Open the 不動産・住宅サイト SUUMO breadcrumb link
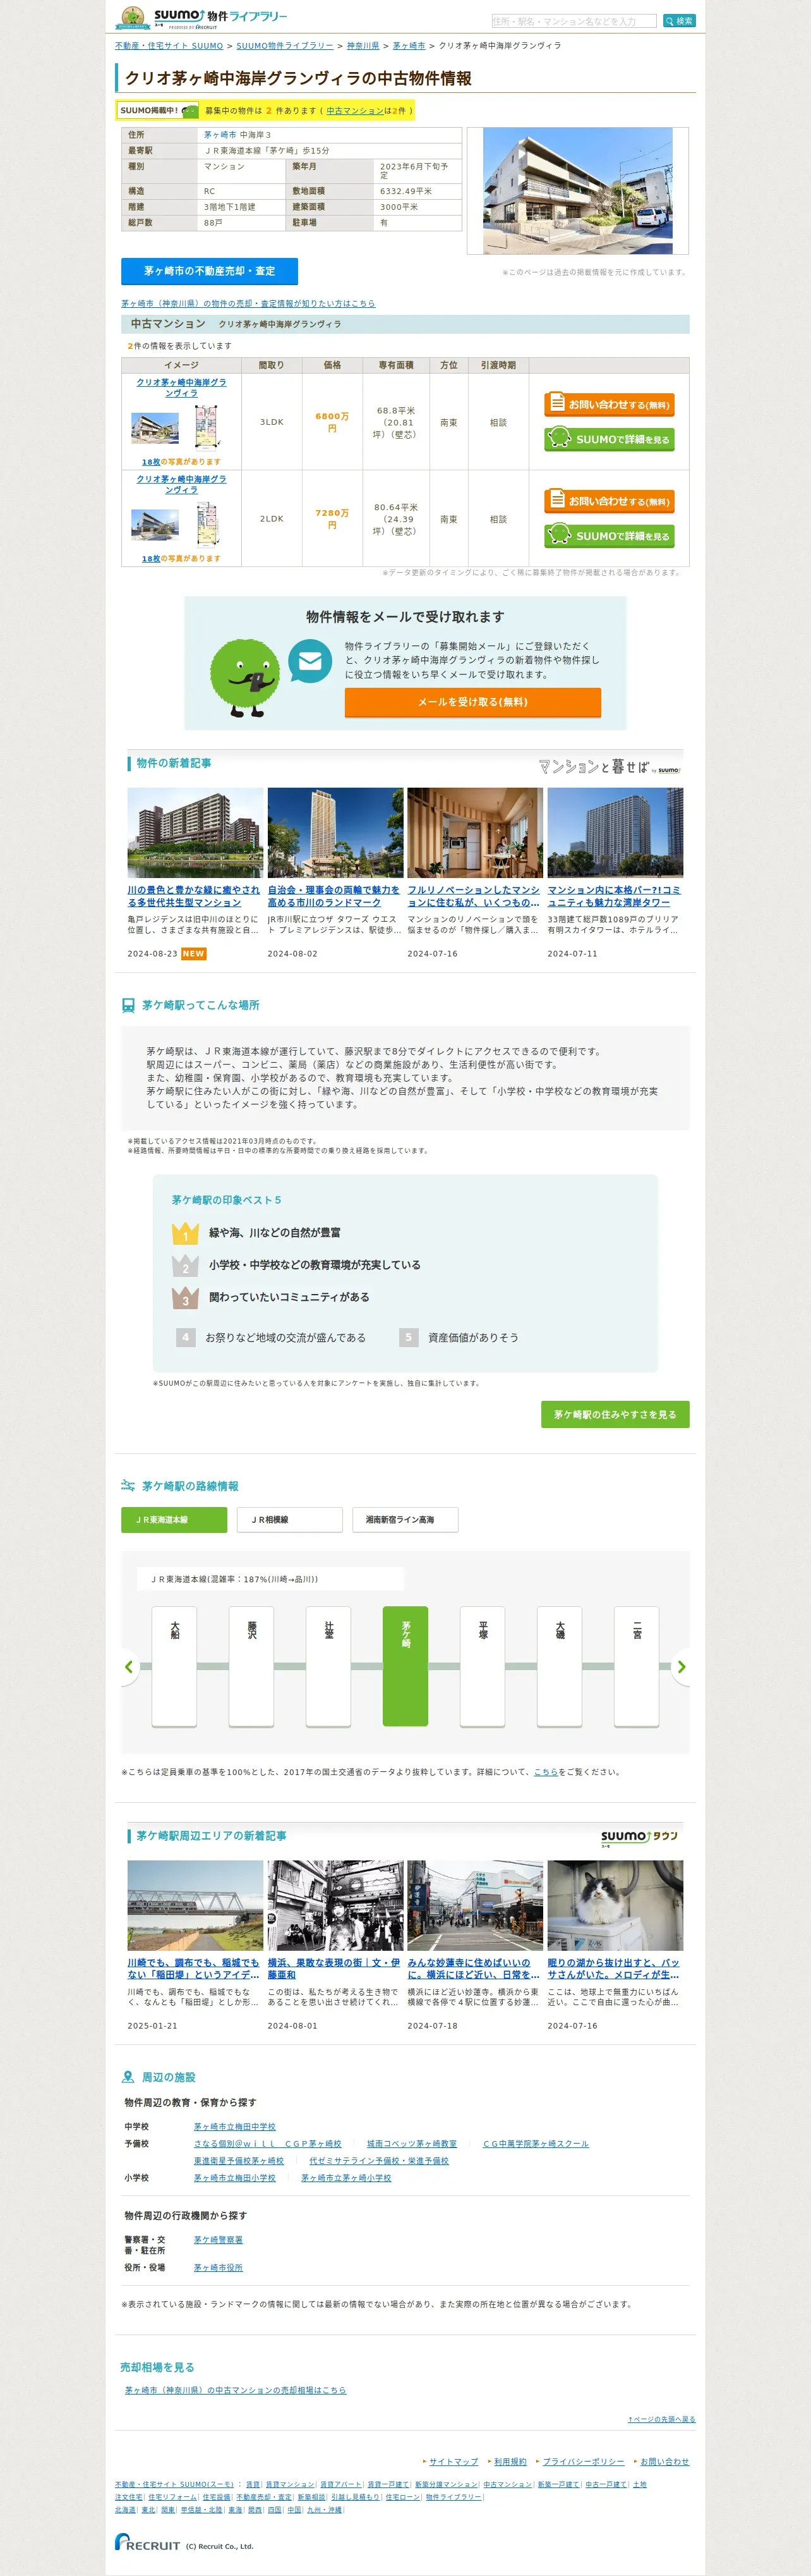Screen dimensions: 811x2576 pyautogui.click(x=169, y=46)
